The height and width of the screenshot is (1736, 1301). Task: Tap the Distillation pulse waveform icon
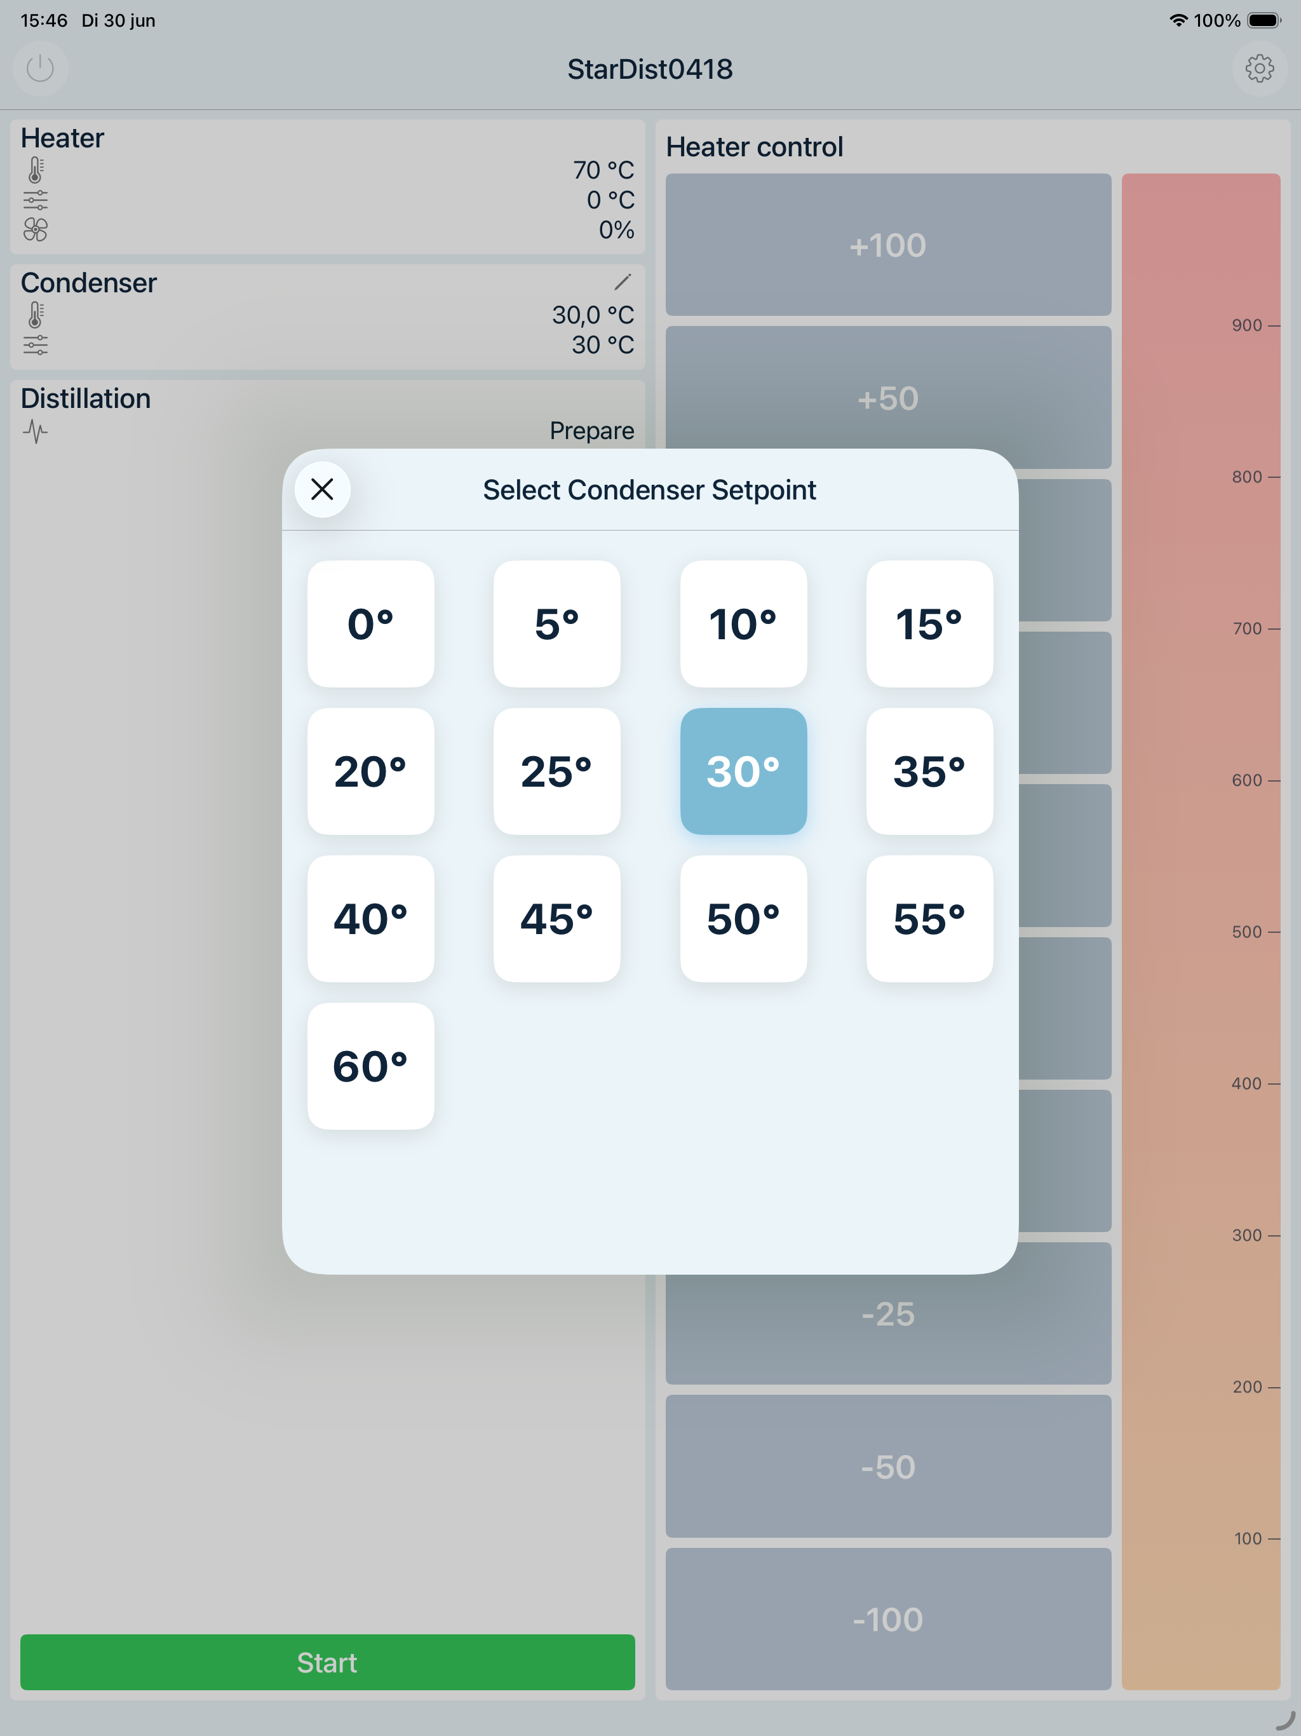pos(36,431)
